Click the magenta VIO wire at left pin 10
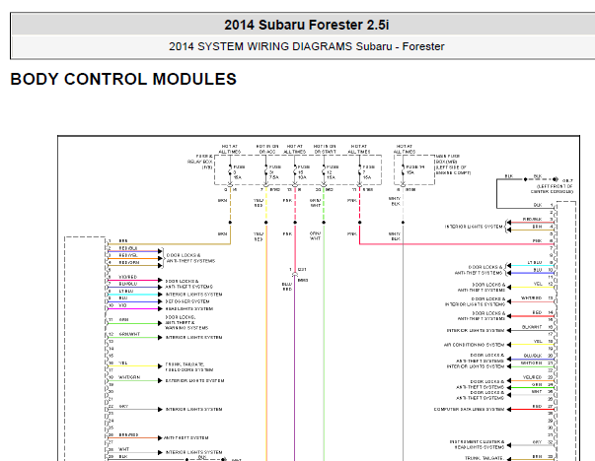595x461 pixels. coord(133,308)
